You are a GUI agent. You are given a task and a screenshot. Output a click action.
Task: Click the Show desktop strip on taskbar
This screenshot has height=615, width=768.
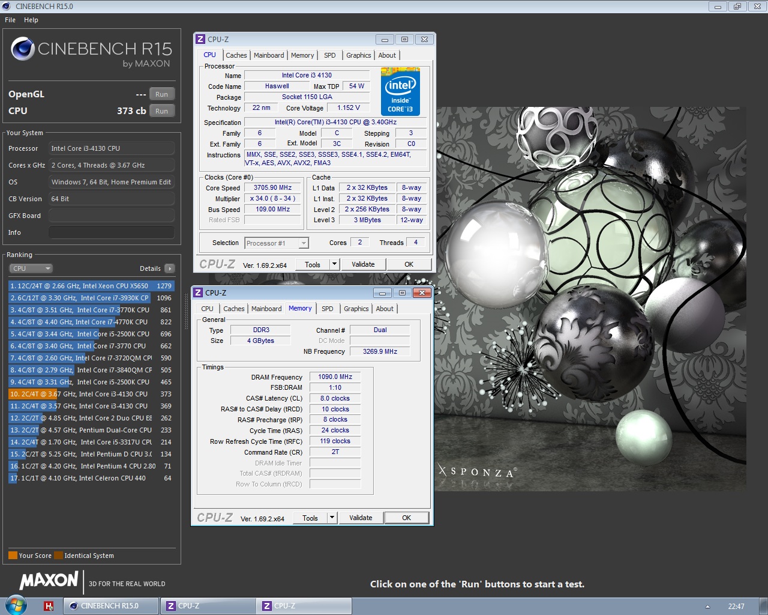click(764, 606)
